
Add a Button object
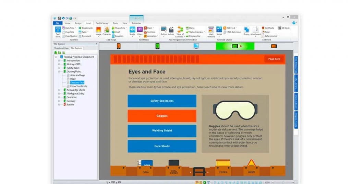coord(164,31)
